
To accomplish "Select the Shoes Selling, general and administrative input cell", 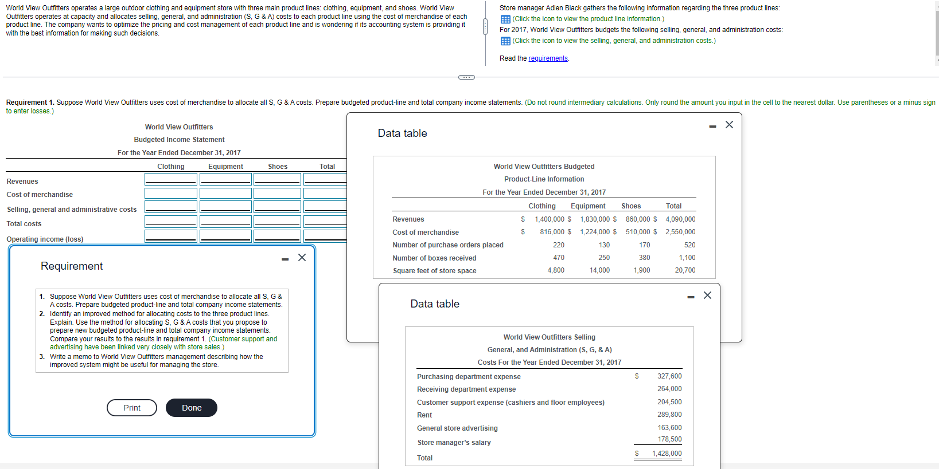I will click(x=277, y=207).
